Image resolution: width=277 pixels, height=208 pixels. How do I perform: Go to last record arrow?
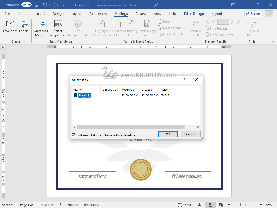click(x=239, y=22)
